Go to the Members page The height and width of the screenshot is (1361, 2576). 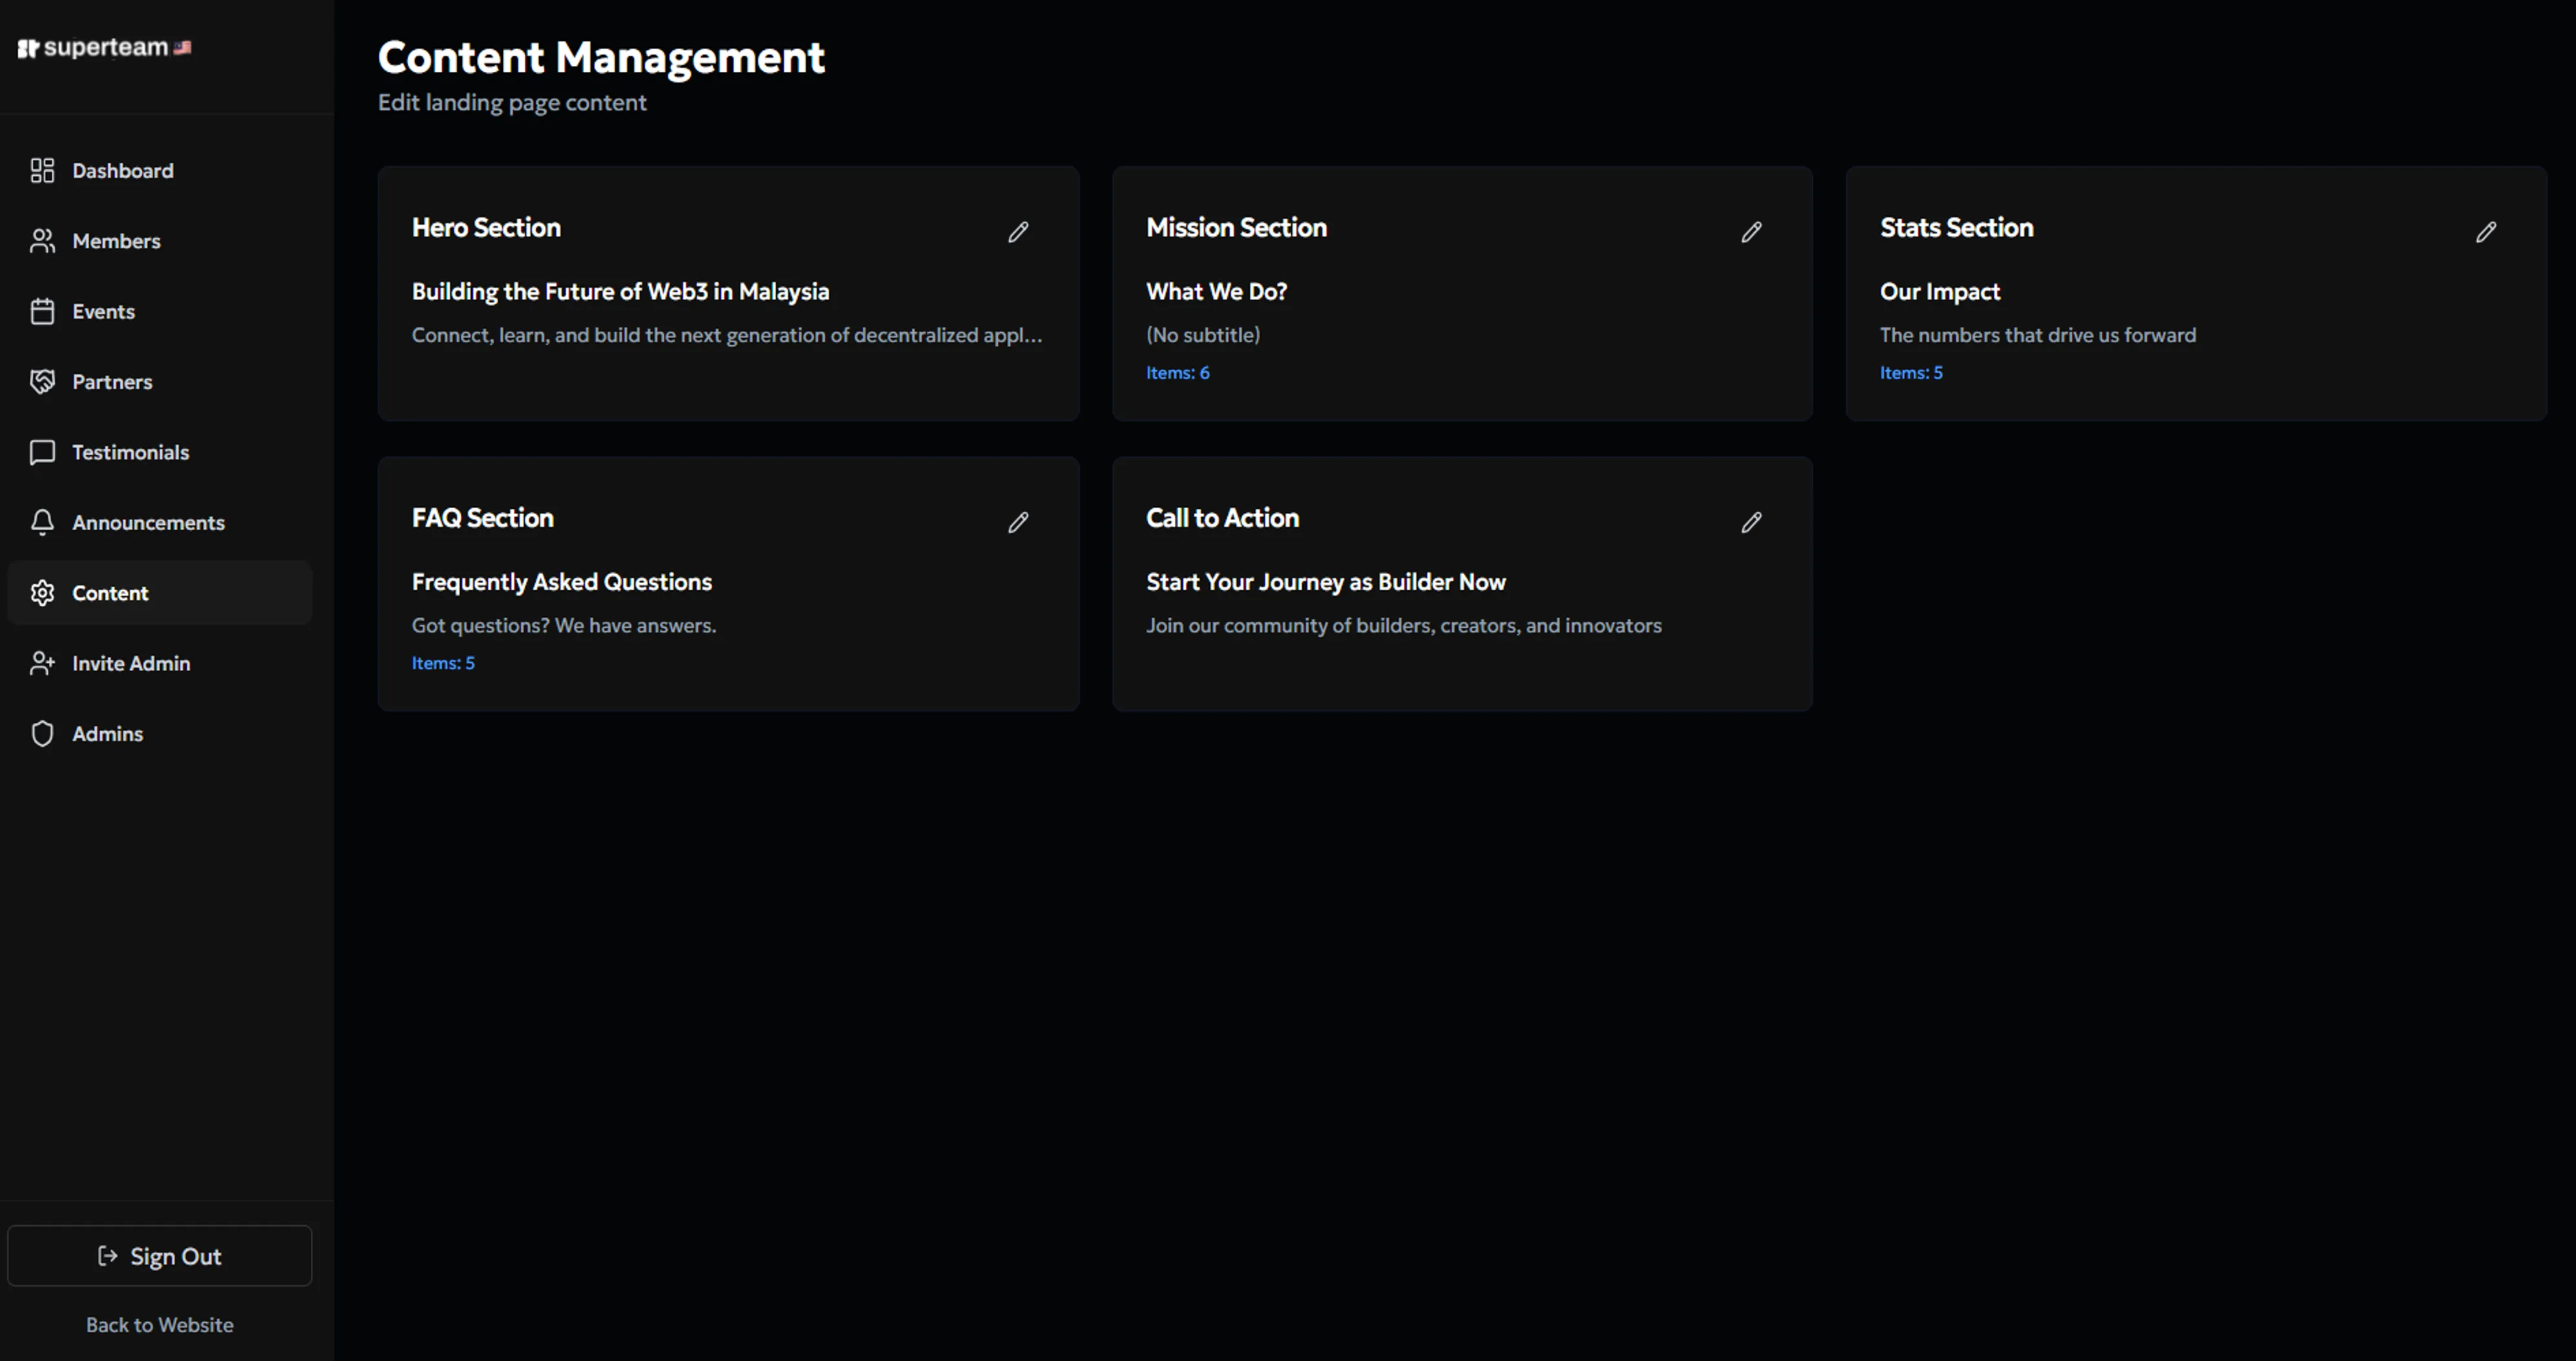click(x=160, y=240)
